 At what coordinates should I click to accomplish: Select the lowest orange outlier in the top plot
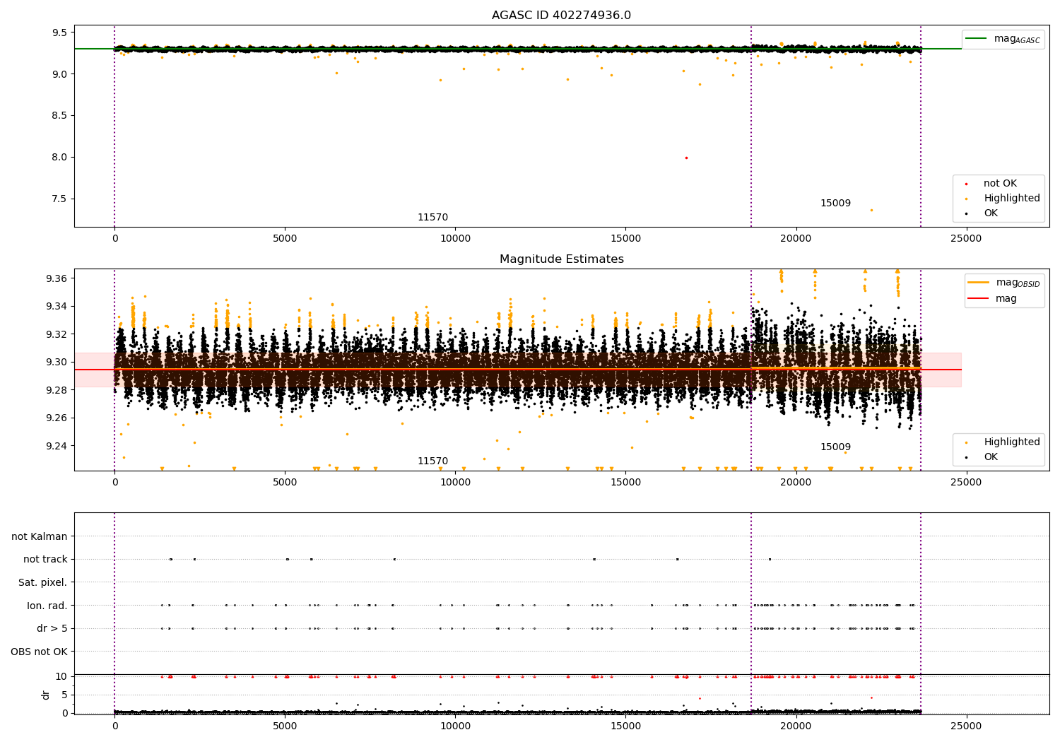[x=871, y=210]
